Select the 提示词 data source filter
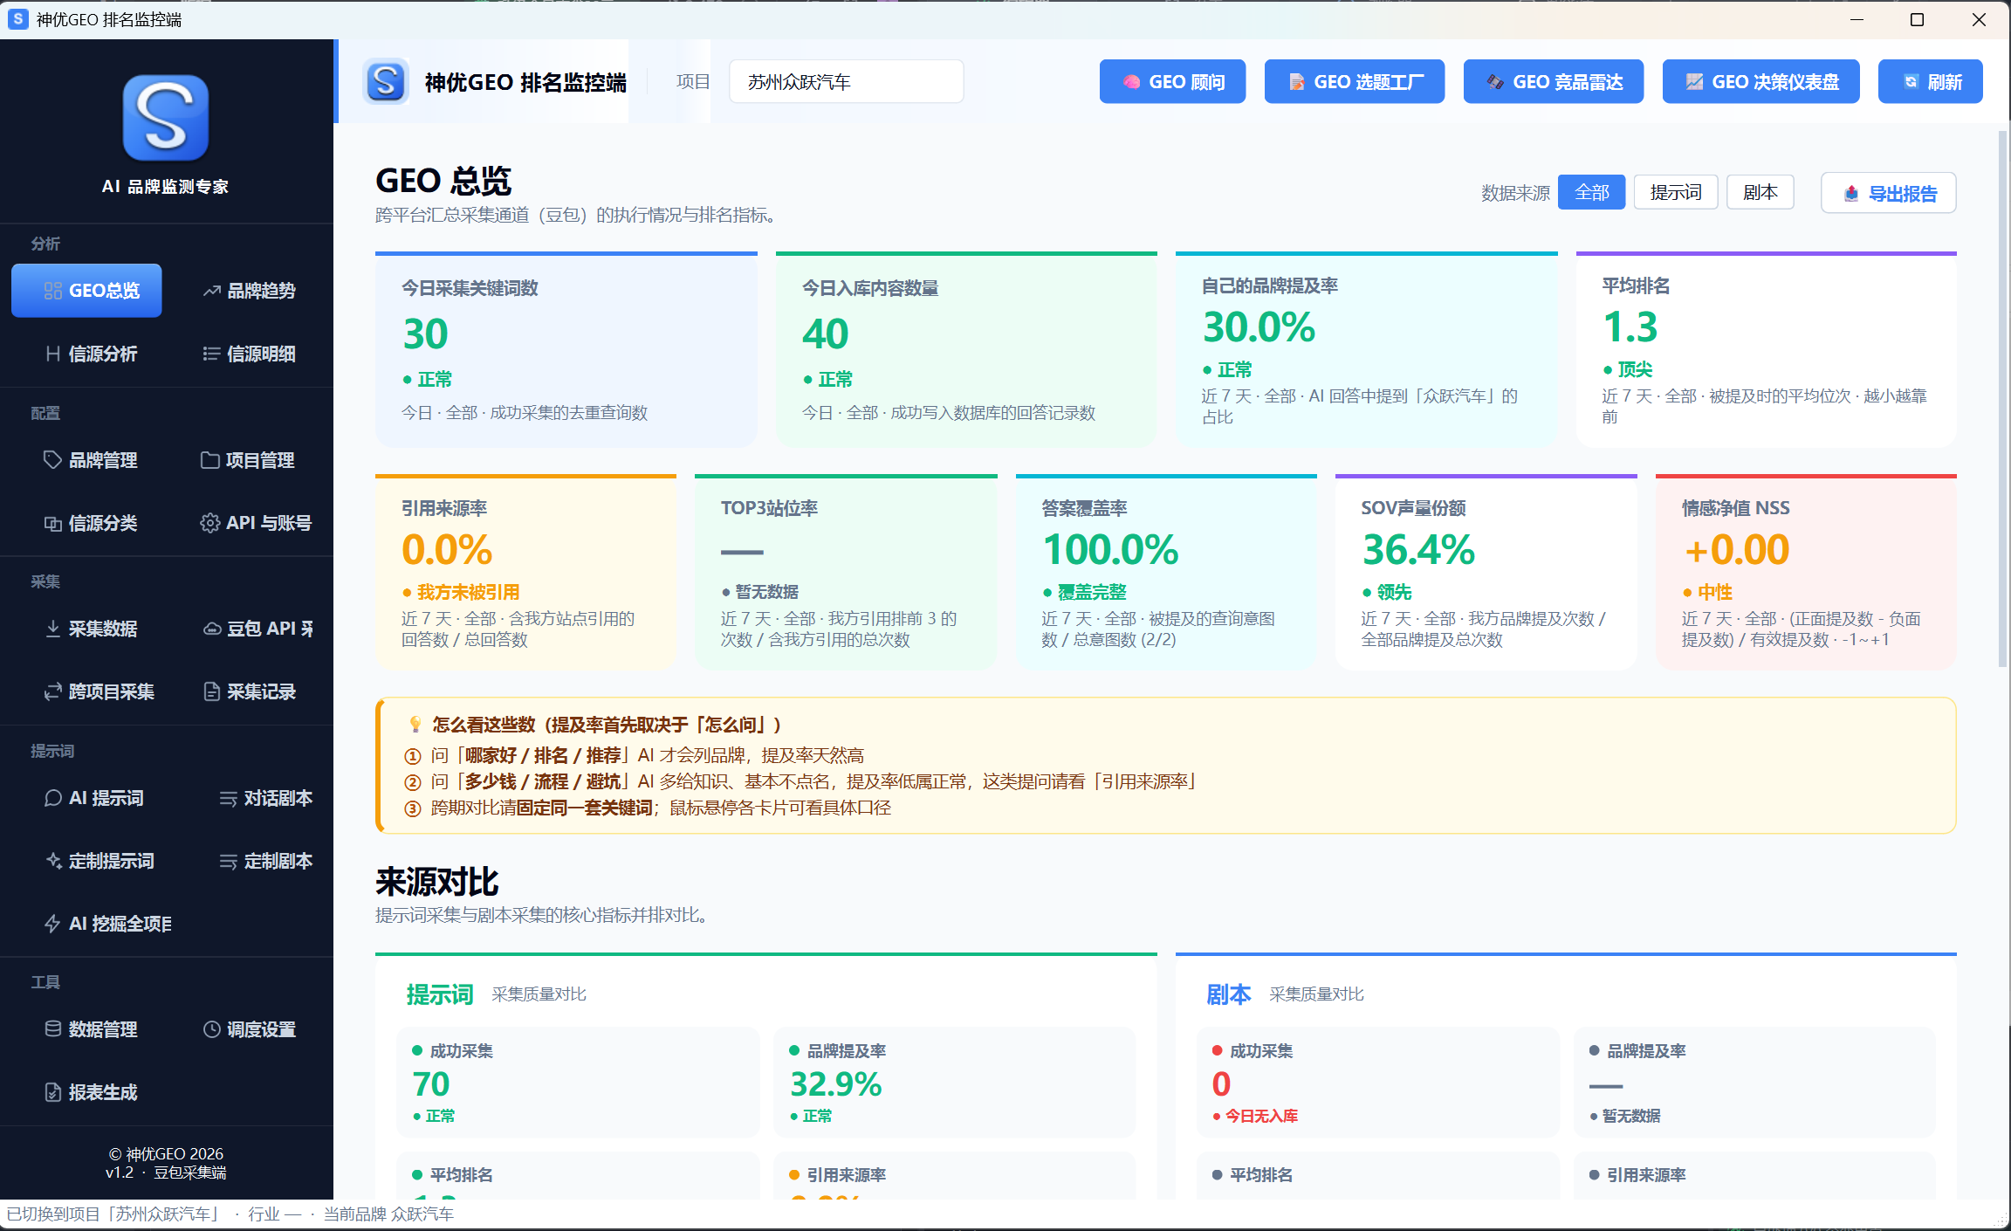Screen dimensions: 2011x1231 tap(1675, 192)
